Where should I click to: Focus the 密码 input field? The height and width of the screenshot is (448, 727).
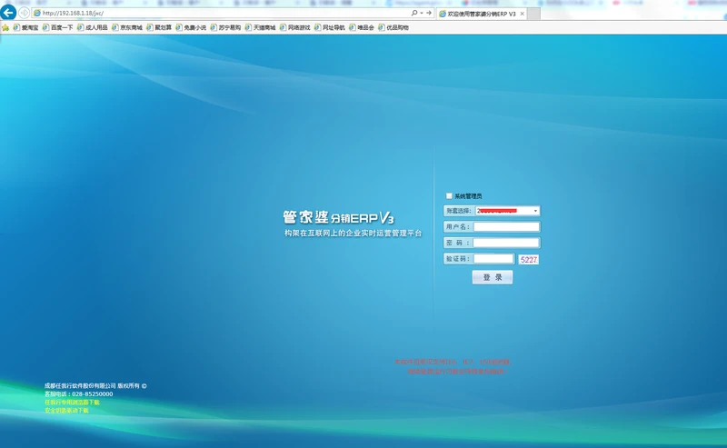[x=506, y=243]
